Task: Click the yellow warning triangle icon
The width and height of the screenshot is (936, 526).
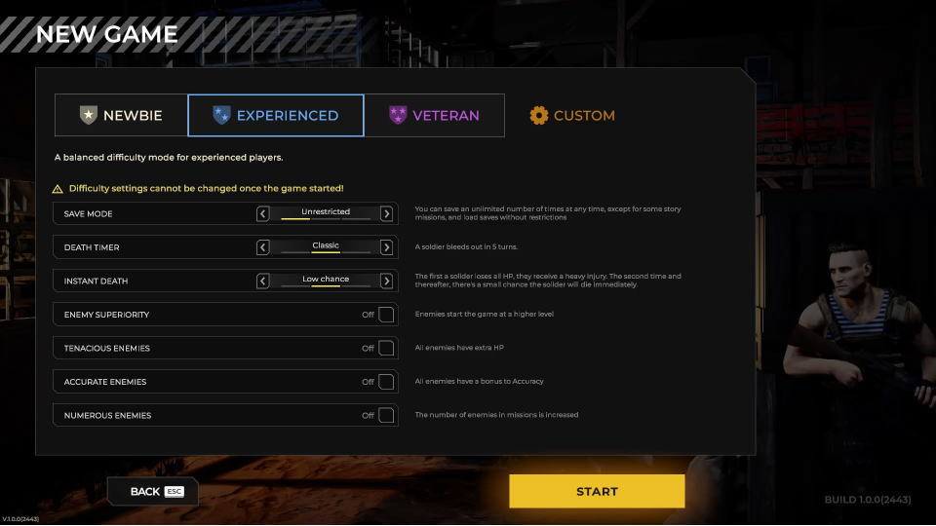Action: tap(58, 188)
